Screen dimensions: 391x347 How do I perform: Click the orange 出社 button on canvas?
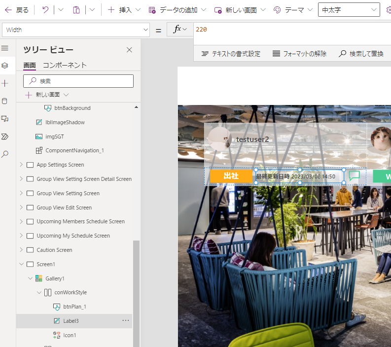tap(231, 176)
